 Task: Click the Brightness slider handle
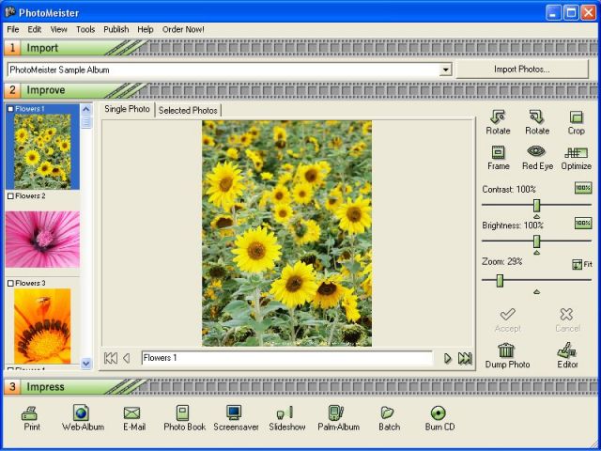point(536,241)
